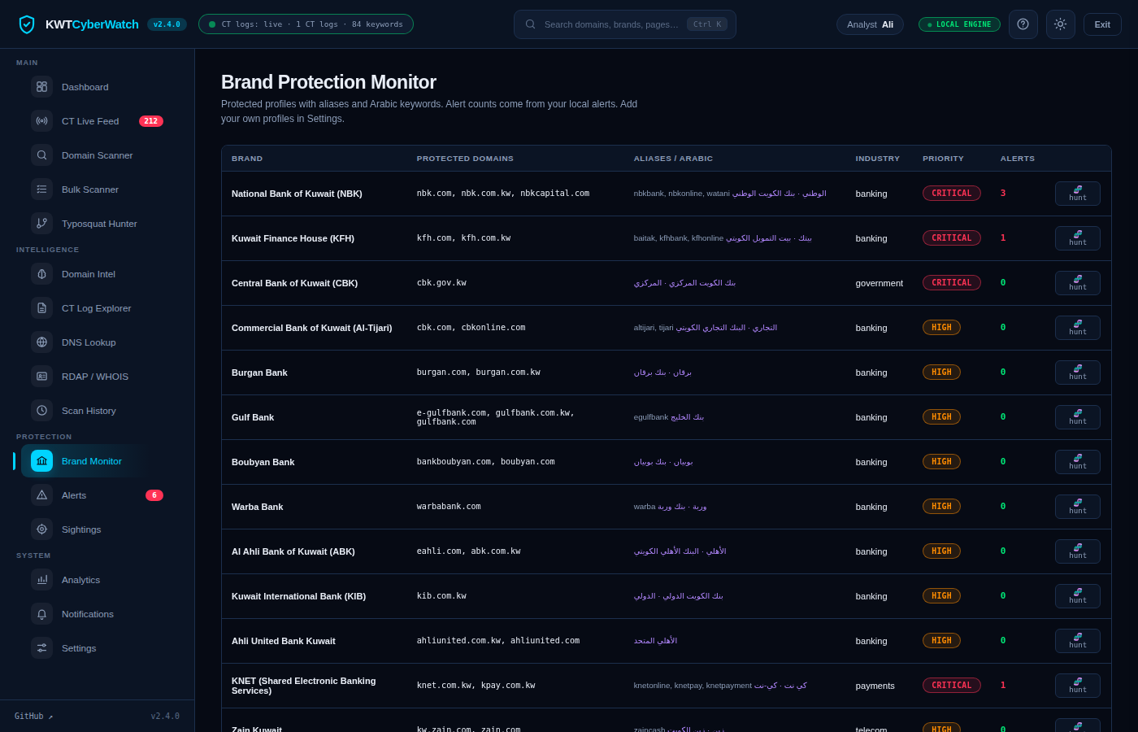Open the CT Live Feed broadcast icon
The width and height of the screenshot is (1138, 732).
(41, 121)
